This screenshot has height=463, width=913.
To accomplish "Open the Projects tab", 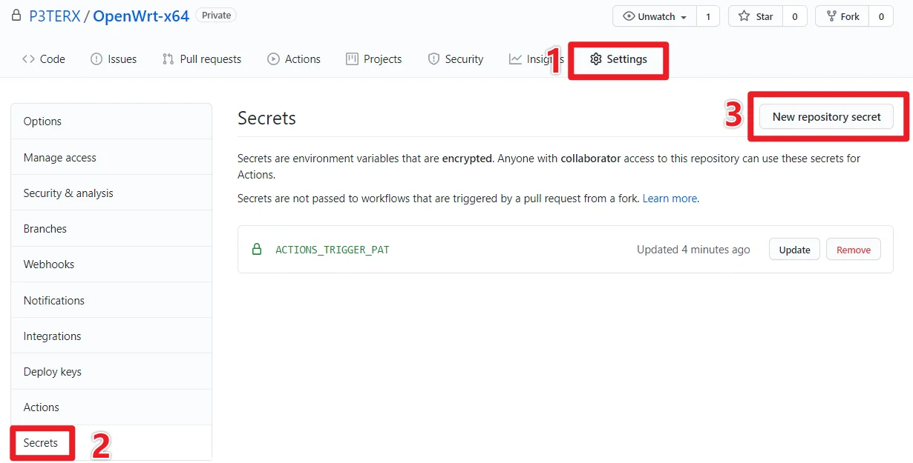I will tap(374, 59).
